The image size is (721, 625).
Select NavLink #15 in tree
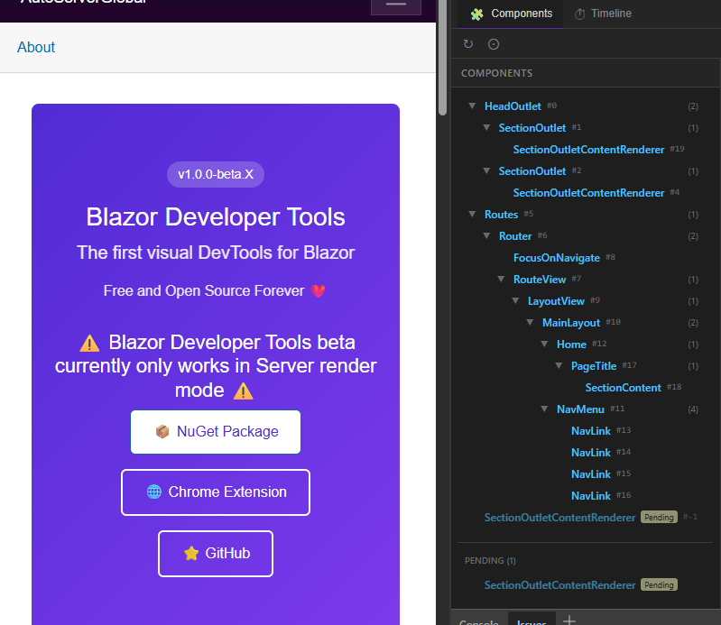point(591,473)
